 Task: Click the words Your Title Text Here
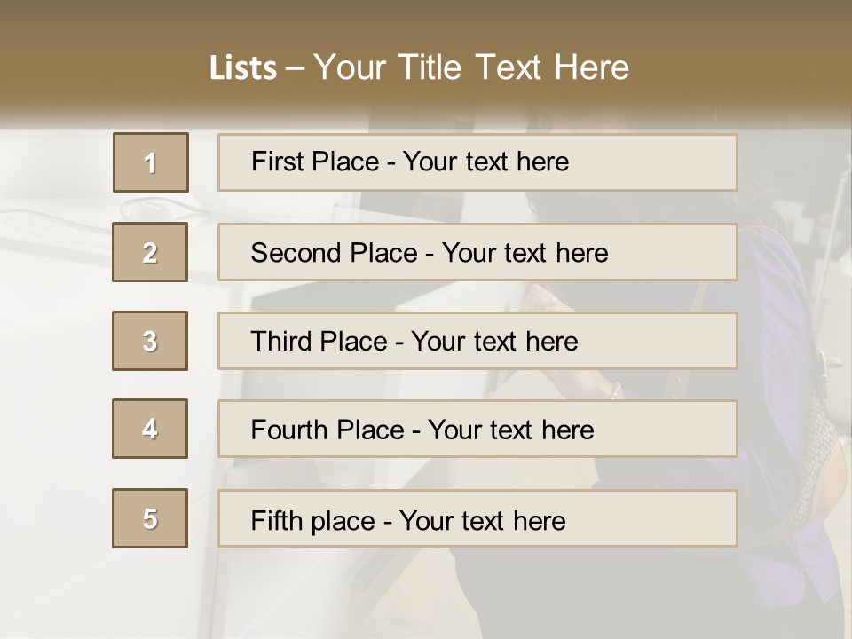tap(471, 67)
